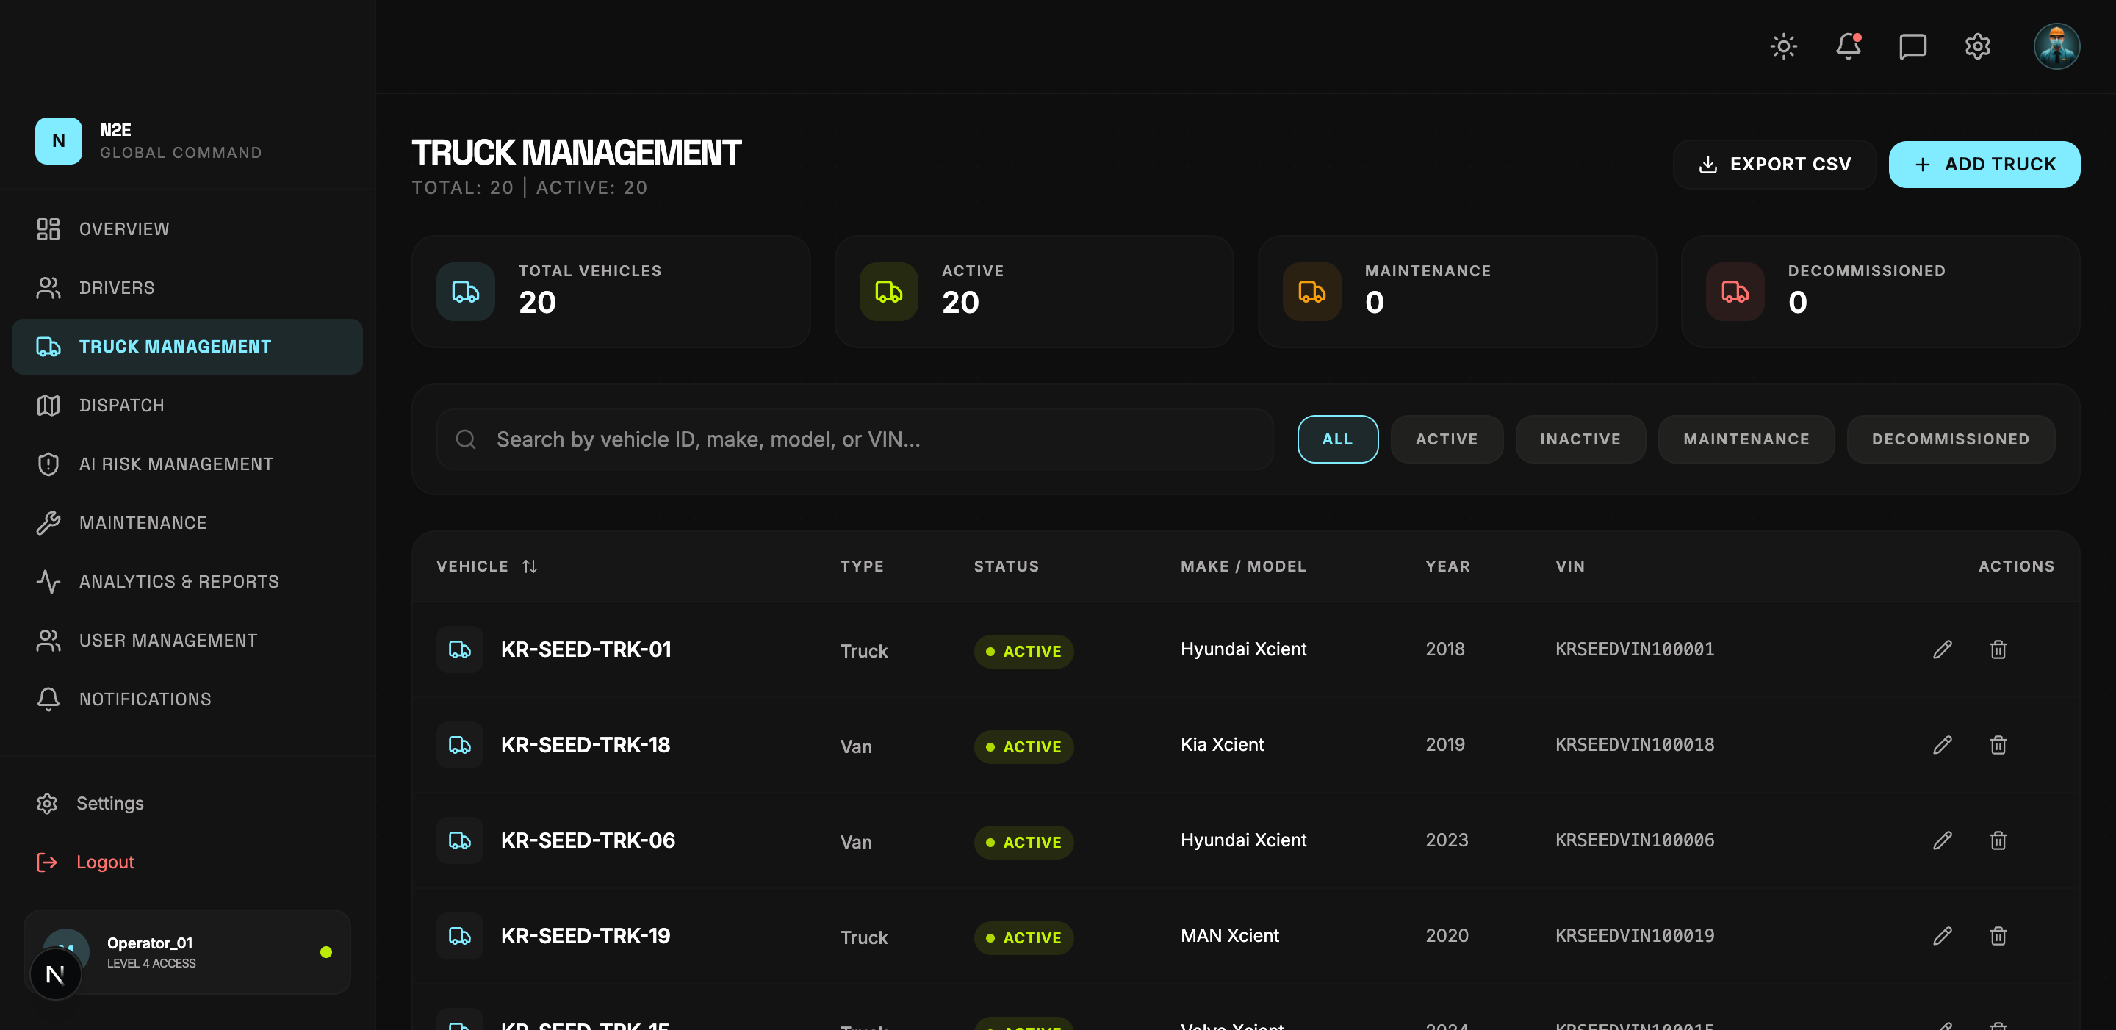Click the N2E logo badge
The image size is (2116, 1030).
(58, 140)
